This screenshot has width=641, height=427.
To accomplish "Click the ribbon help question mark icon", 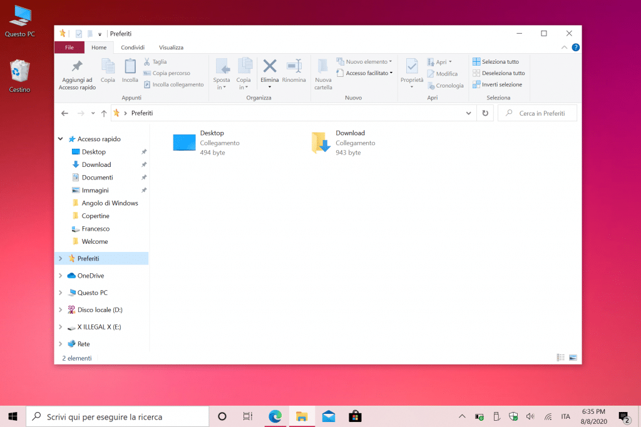I will tap(575, 47).
